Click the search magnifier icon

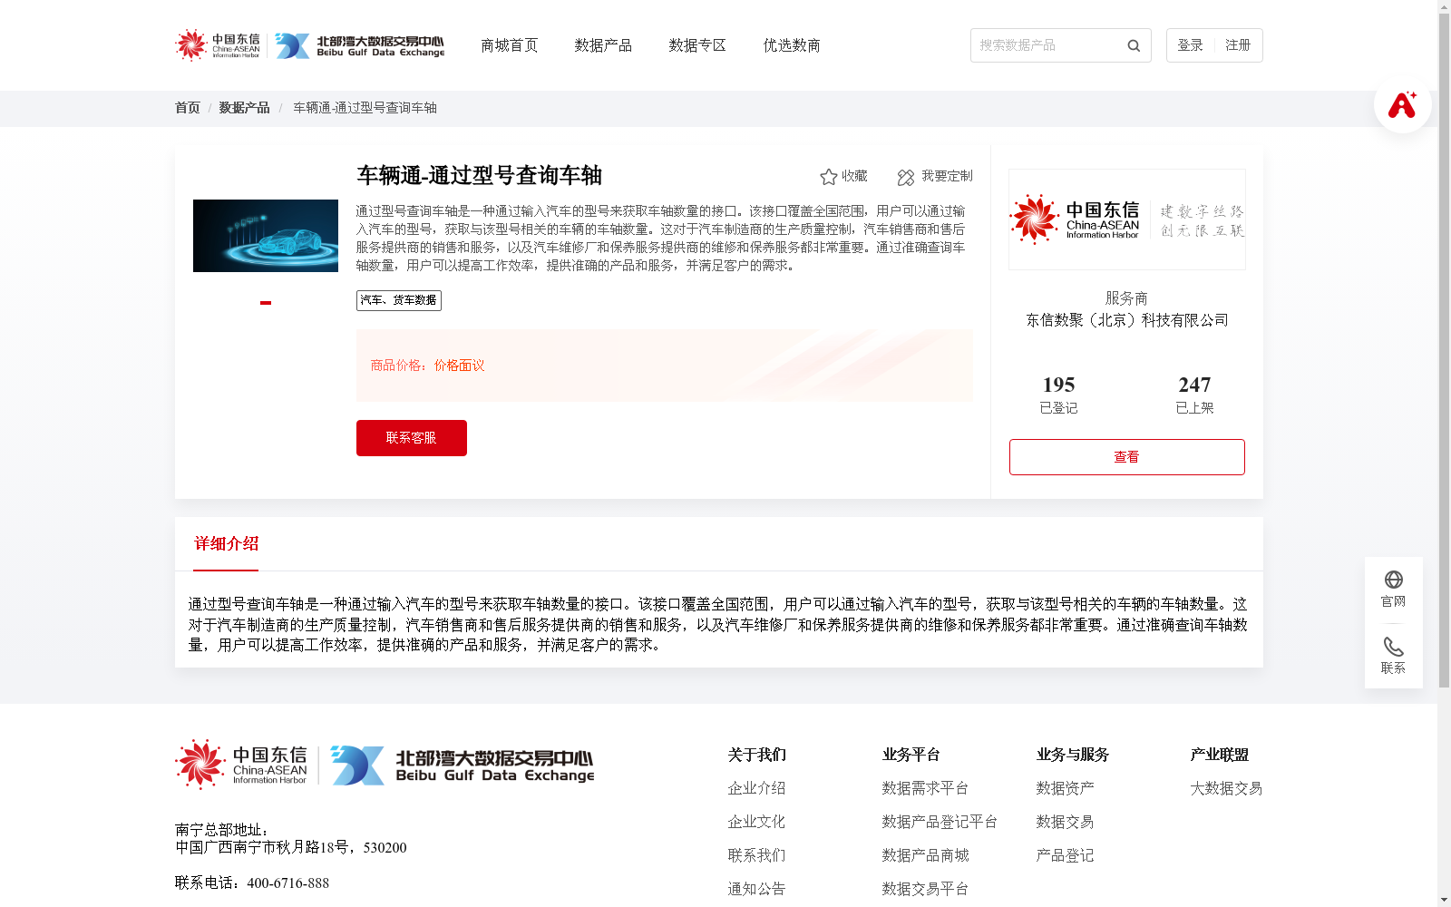[x=1133, y=45]
